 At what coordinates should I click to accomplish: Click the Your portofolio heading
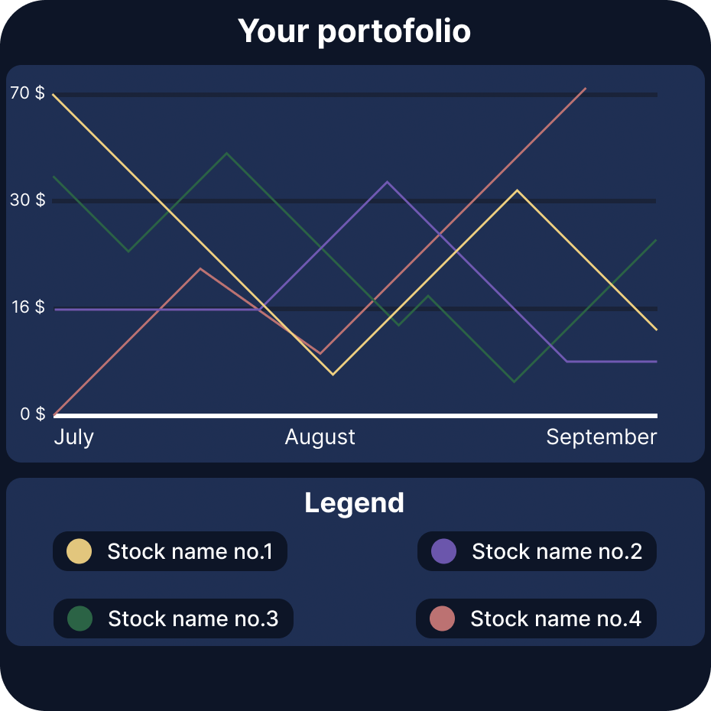pyautogui.click(x=355, y=31)
